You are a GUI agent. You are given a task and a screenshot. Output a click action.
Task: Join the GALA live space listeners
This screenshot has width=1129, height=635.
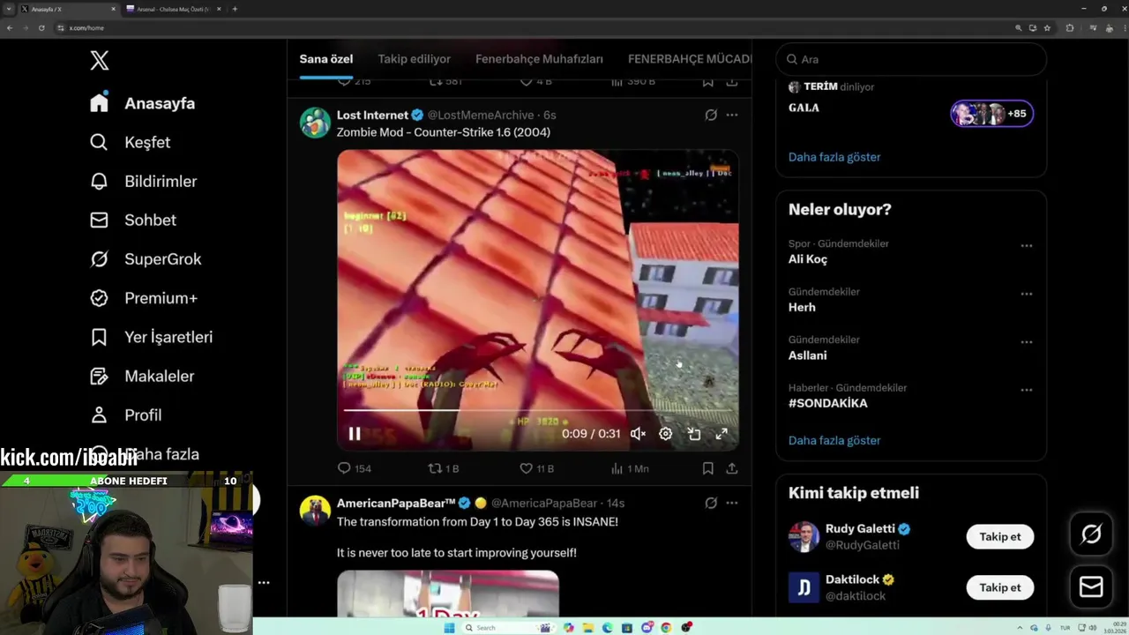coord(991,113)
